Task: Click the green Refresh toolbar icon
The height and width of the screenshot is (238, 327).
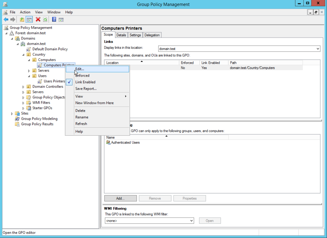Action: (x=45, y=19)
